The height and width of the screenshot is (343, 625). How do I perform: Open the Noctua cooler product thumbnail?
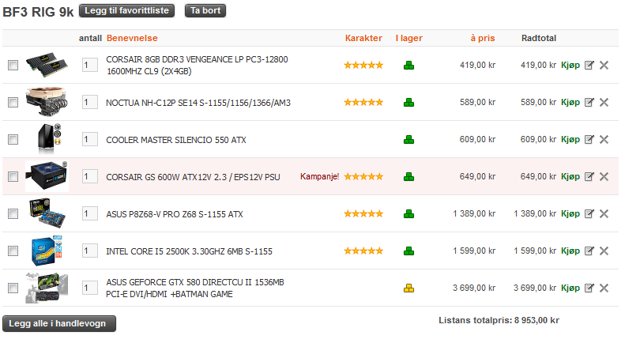47,102
